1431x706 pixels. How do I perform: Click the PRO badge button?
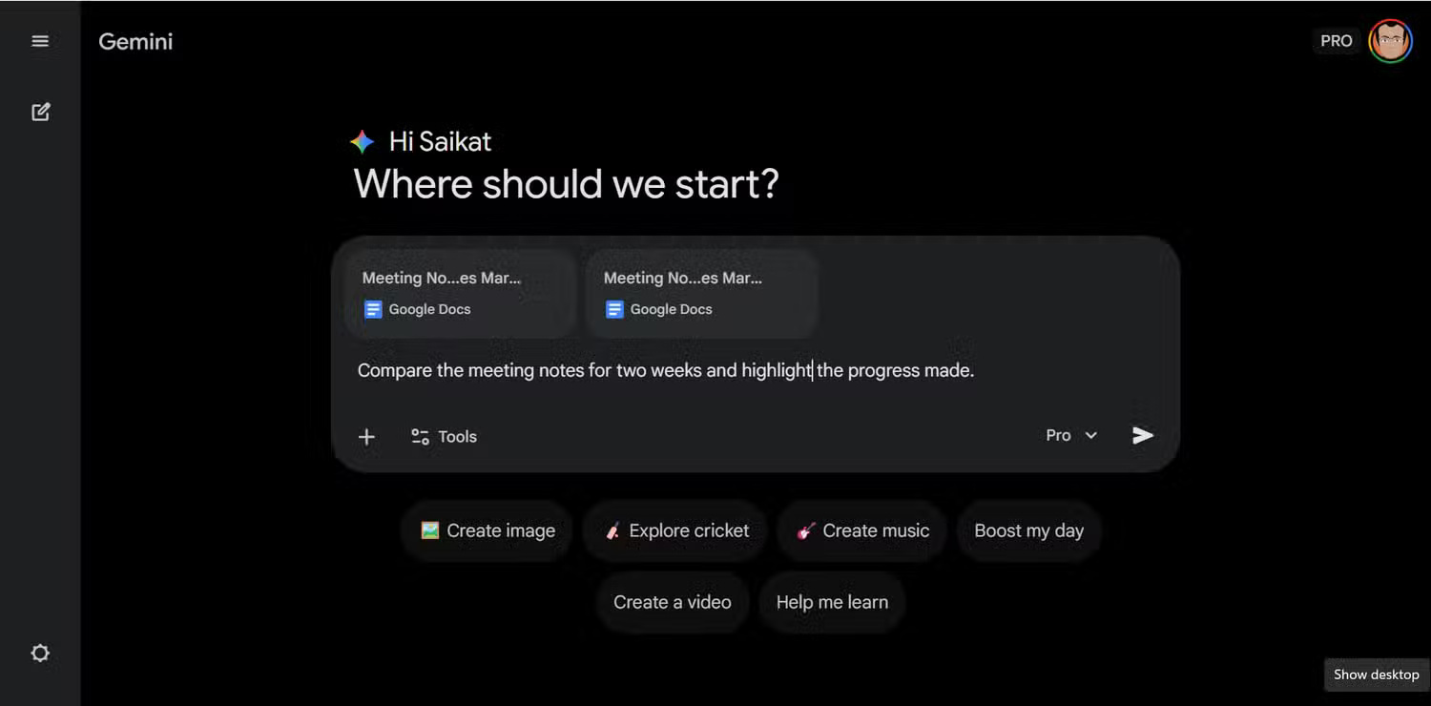click(x=1336, y=41)
